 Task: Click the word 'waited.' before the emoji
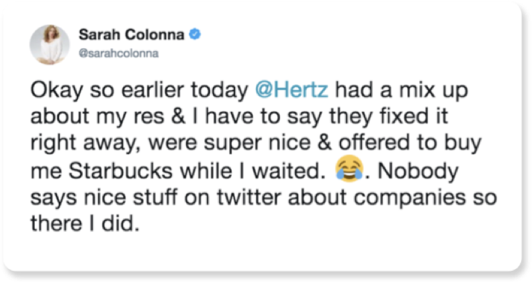click(x=286, y=170)
